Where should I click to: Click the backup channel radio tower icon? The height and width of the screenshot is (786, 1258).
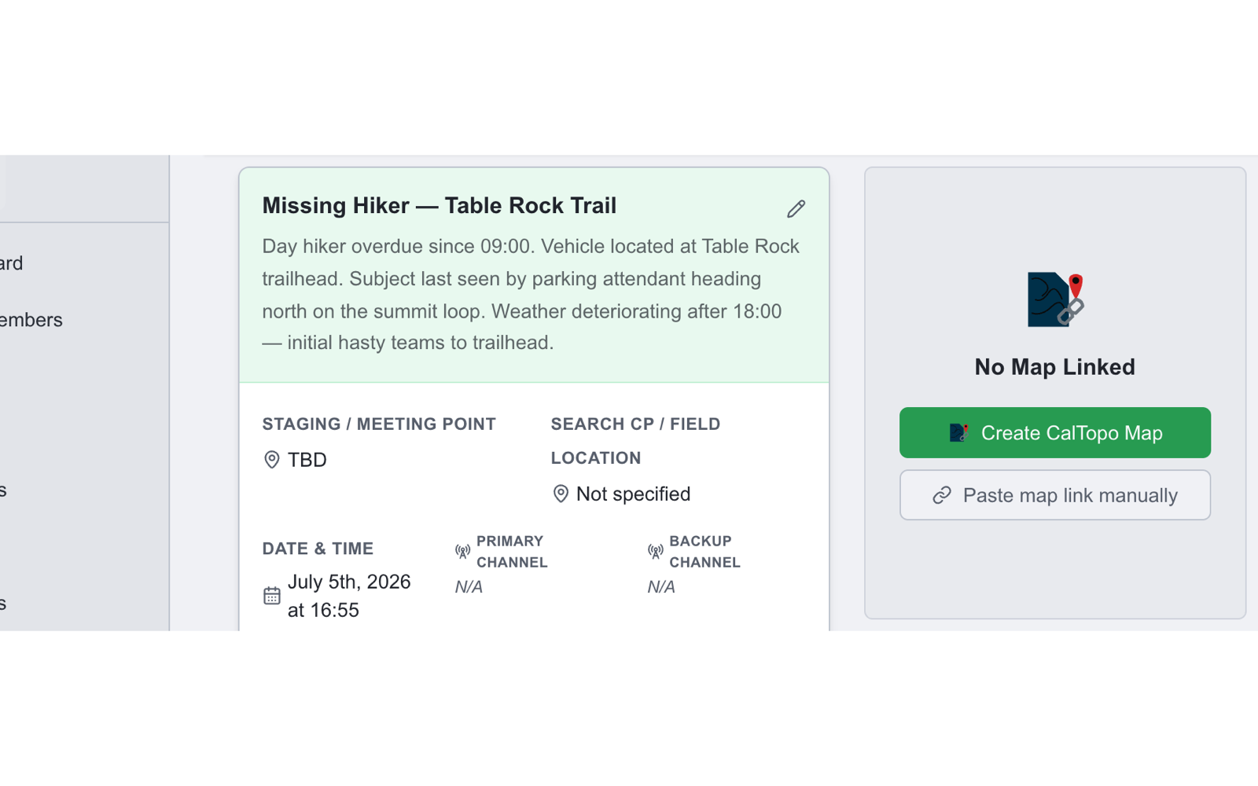pyautogui.click(x=656, y=552)
